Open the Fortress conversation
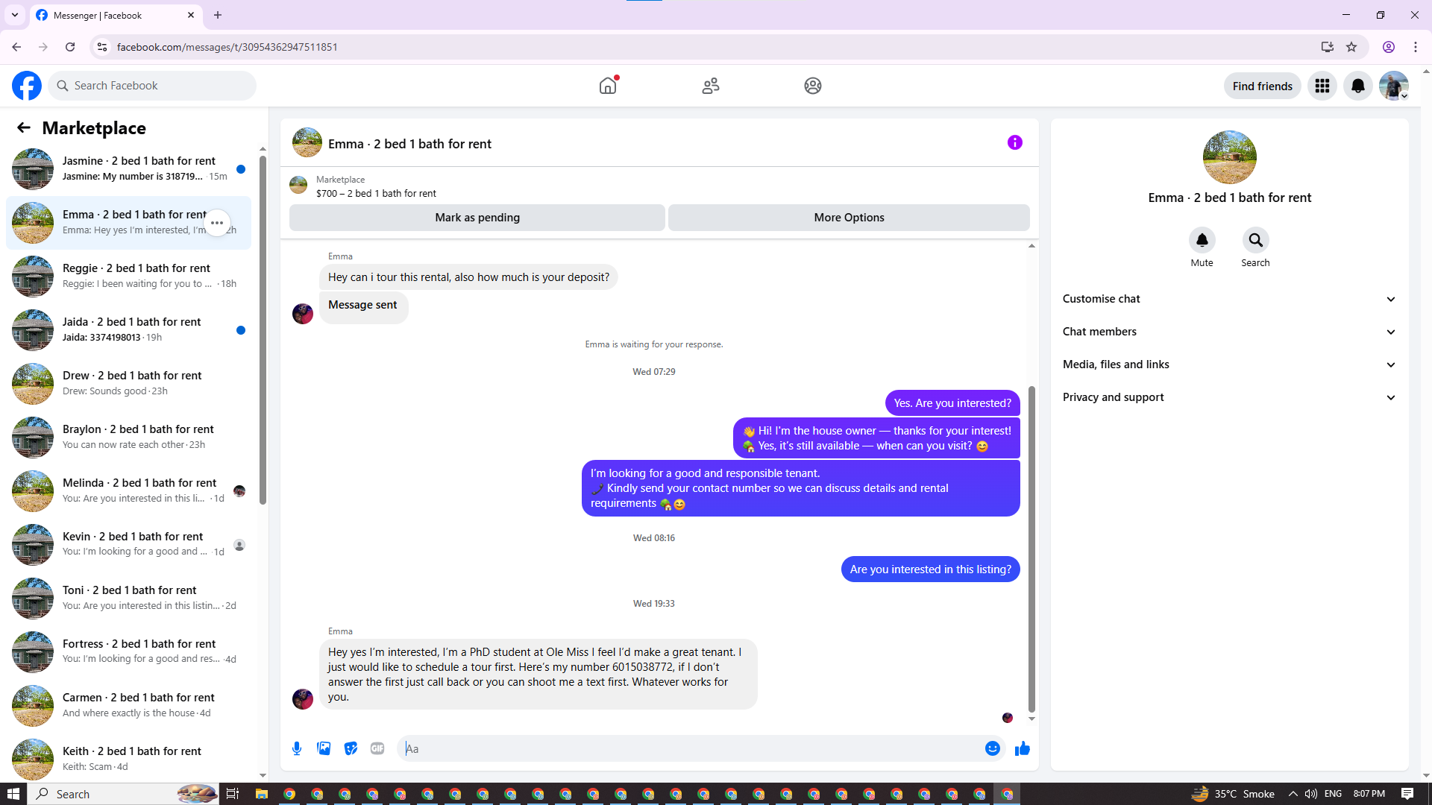The height and width of the screenshot is (805, 1432). (129, 652)
